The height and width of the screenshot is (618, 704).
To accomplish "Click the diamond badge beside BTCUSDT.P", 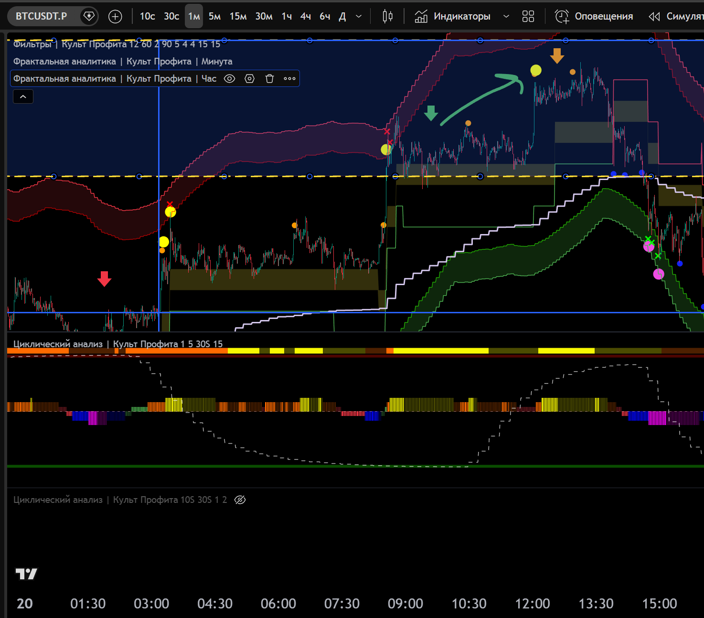I will pos(89,16).
